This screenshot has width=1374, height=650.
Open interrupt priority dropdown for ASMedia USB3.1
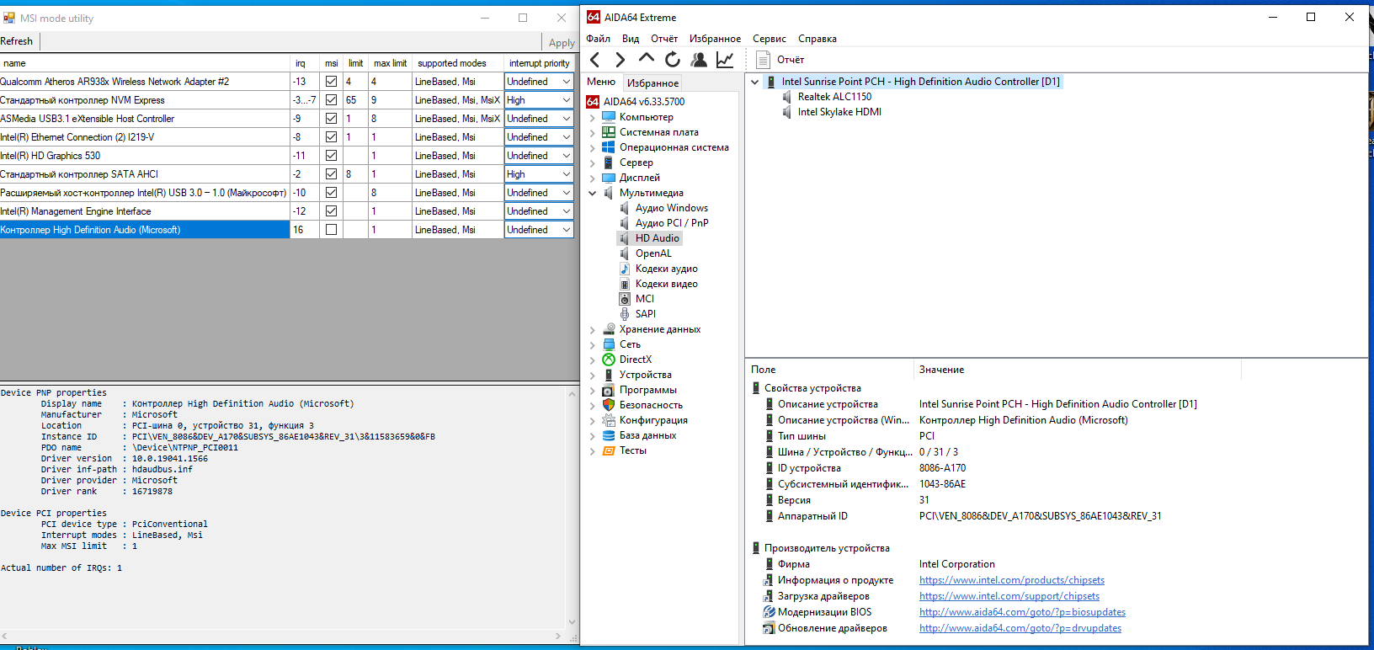click(x=539, y=119)
